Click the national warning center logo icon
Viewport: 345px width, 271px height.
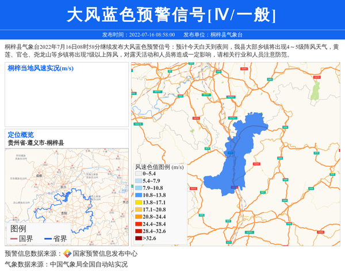[x=67, y=253]
